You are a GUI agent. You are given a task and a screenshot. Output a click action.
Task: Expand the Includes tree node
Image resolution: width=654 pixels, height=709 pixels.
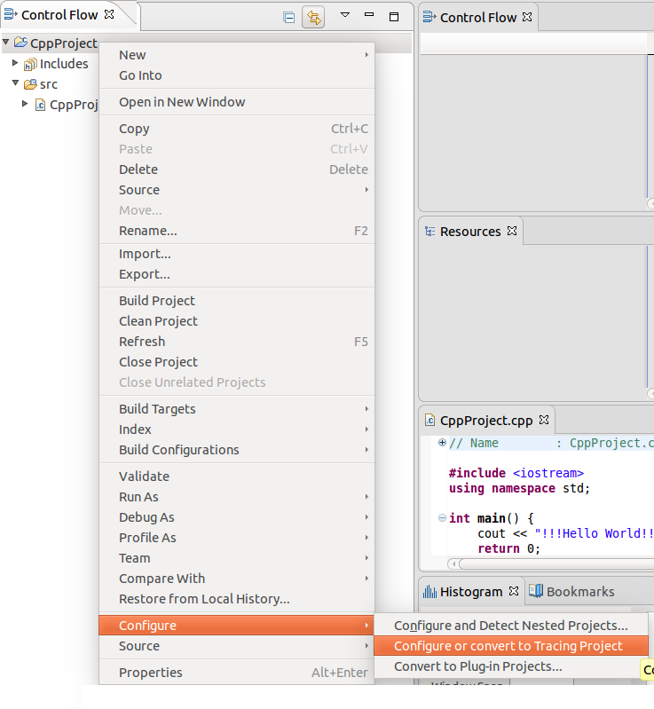[16, 64]
